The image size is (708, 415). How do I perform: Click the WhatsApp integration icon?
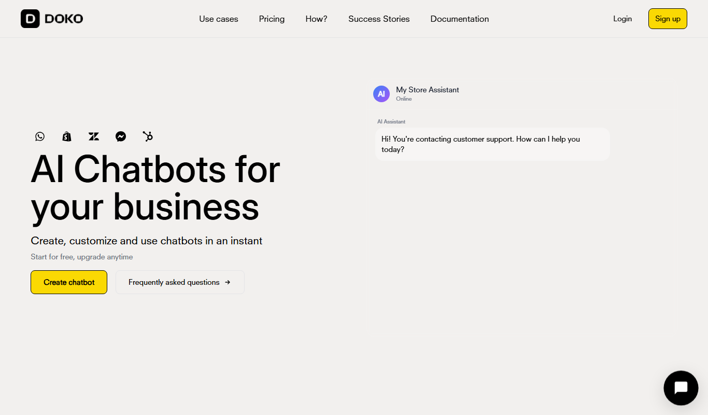[x=40, y=136]
